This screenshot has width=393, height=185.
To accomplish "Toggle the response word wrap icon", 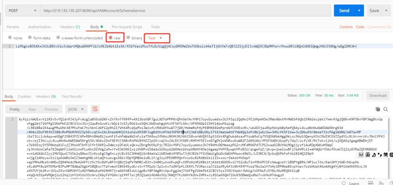I will [x=95, y=109].
